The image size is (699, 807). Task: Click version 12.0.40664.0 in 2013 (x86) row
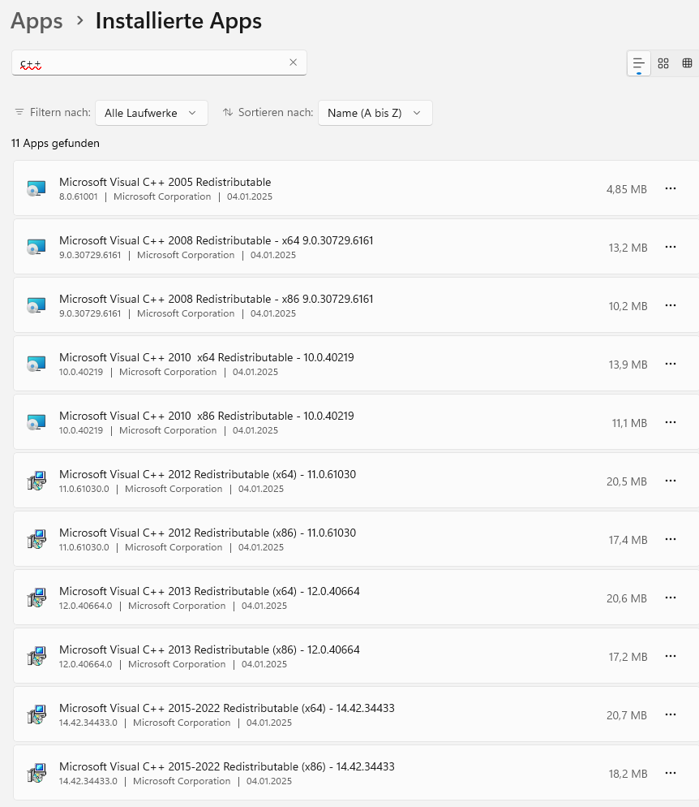pyautogui.click(x=85, y=664)
